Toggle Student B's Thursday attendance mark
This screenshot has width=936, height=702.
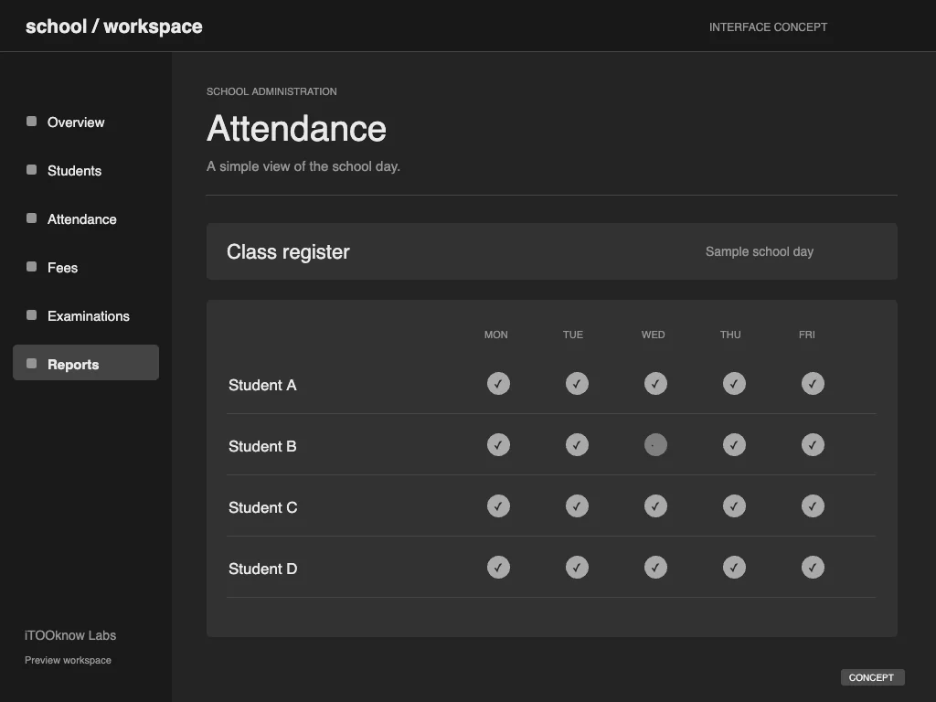(734, 445)
